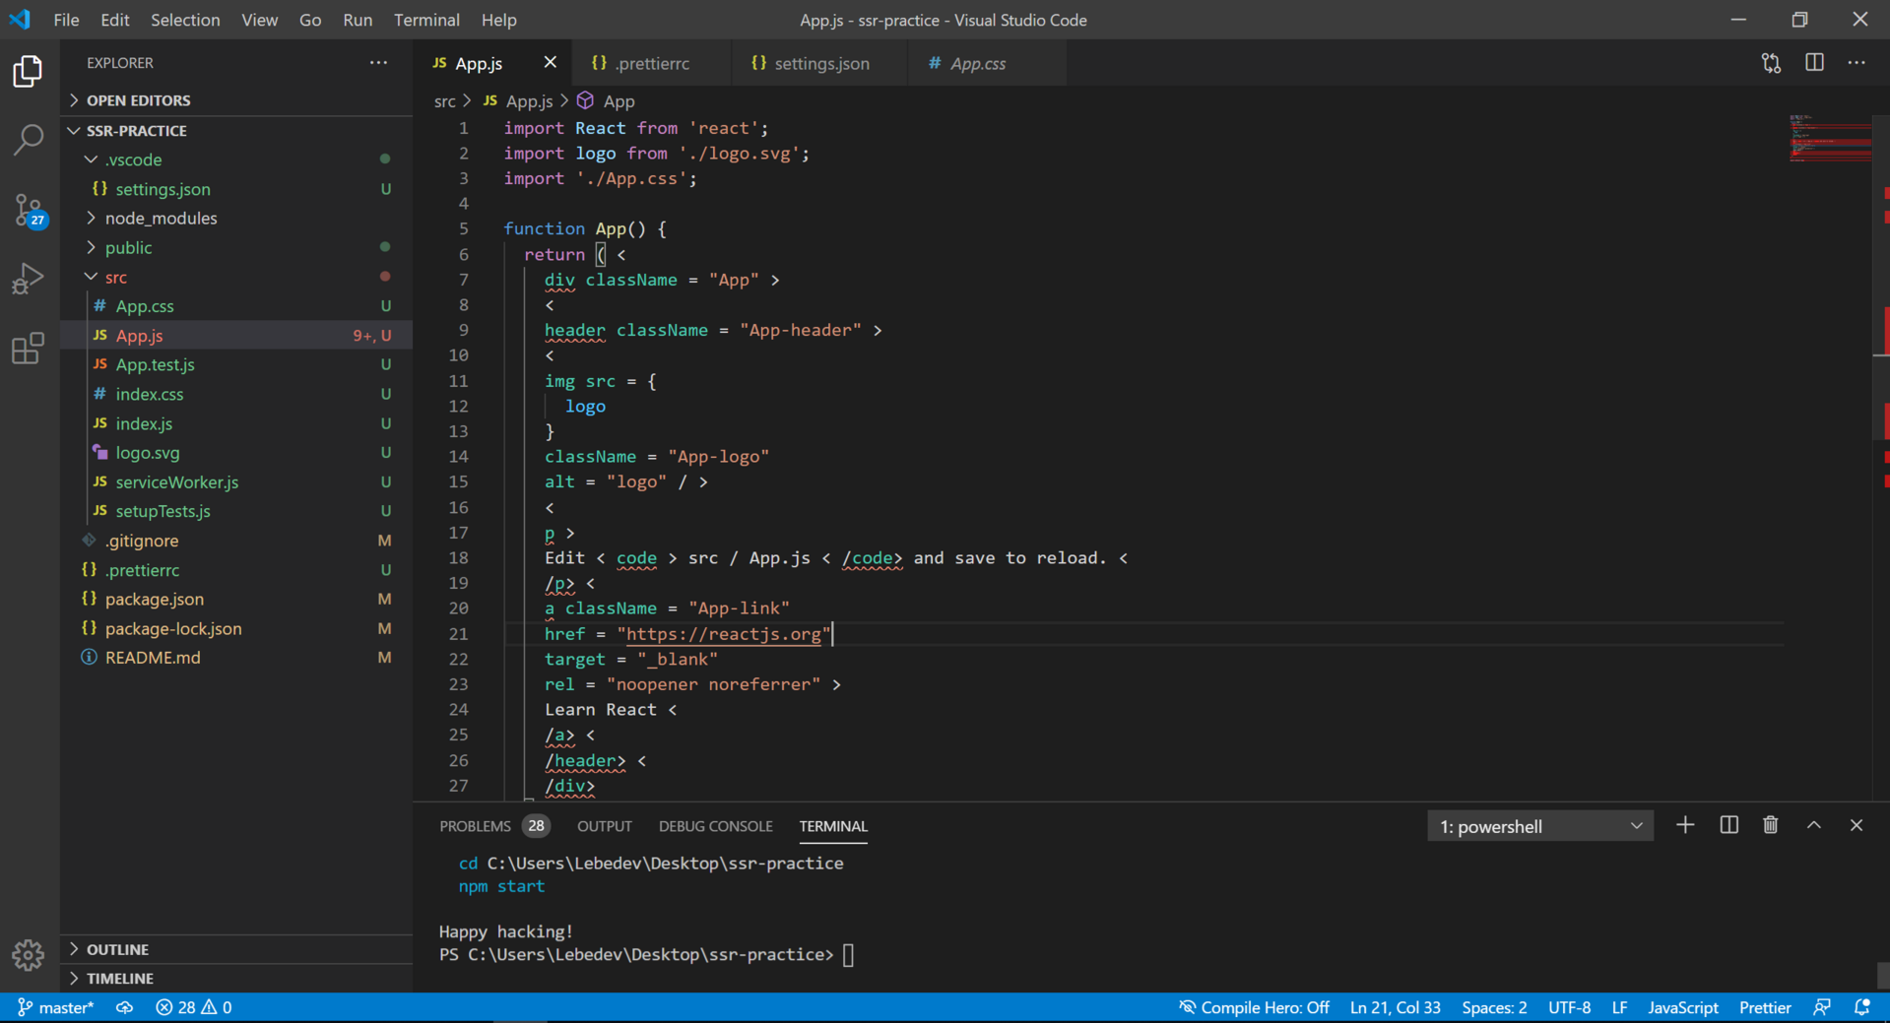Click the App symbol breadcrumb
This screenshot has width=1890, height=1023.
coord(607,101)
